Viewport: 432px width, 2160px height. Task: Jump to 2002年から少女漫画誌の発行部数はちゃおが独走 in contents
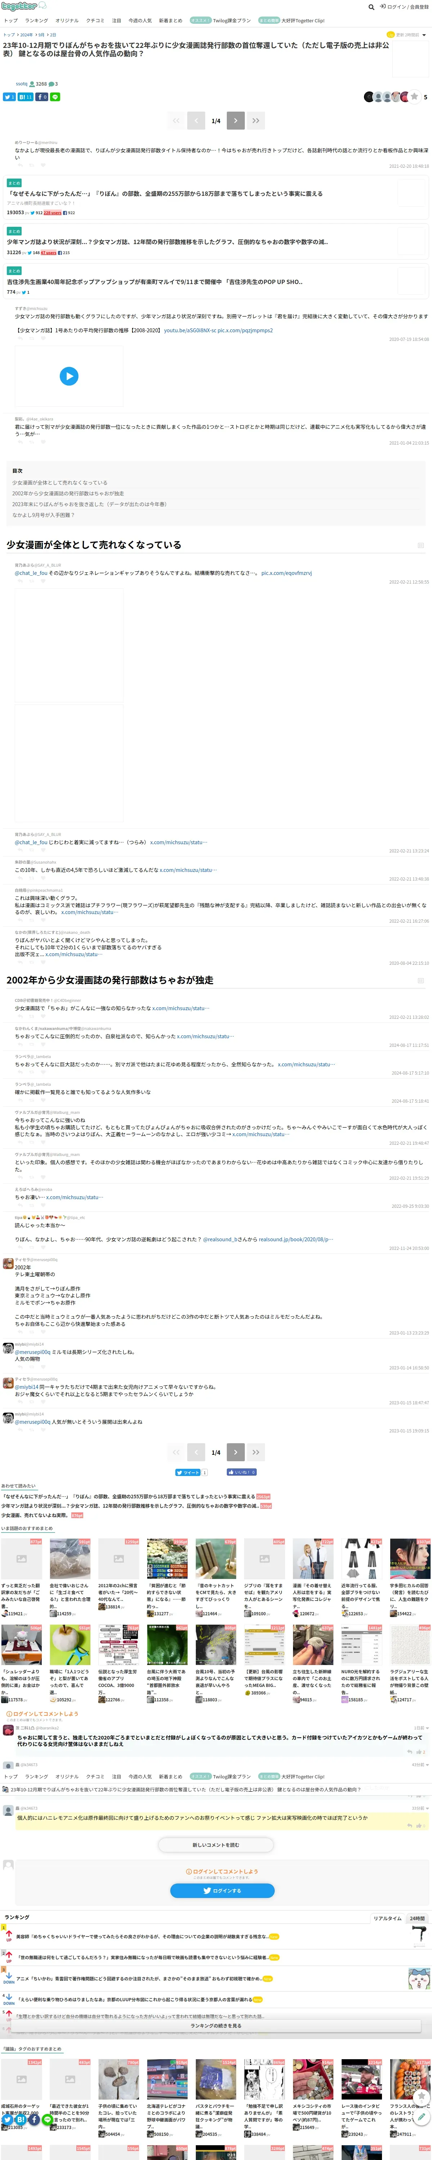[x=68, y=494]
